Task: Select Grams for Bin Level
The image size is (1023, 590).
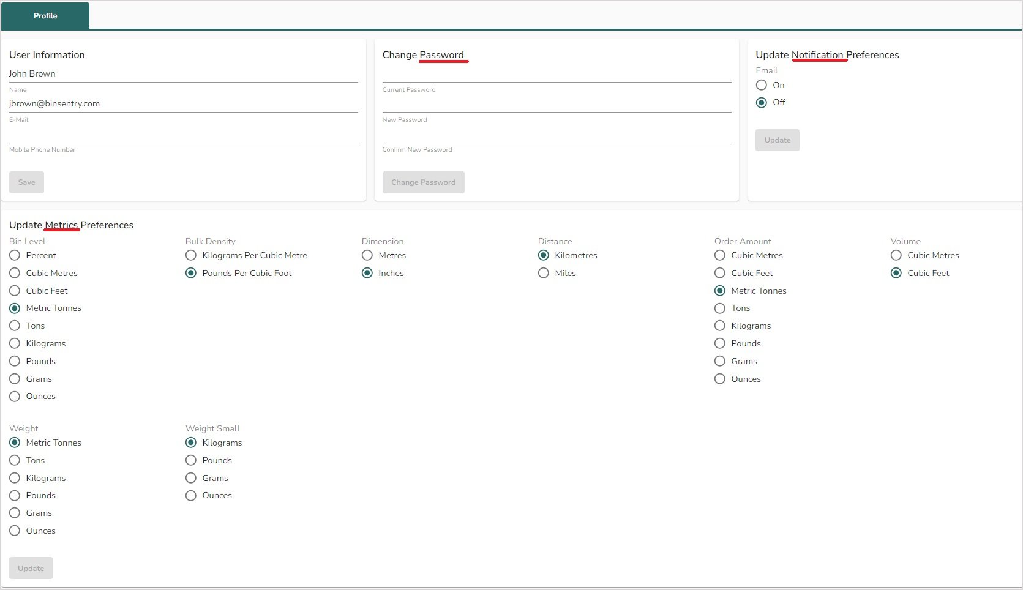Action: (15, 378)
